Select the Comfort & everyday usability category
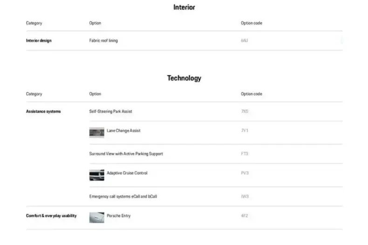 click(51, 216)
